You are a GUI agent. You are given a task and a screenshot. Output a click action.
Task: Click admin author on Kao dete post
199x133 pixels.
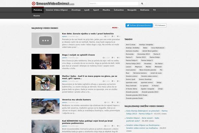64,37
